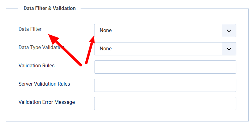
Task: Click the Data Filter & Validation heading
Action: tap(50, 8)
